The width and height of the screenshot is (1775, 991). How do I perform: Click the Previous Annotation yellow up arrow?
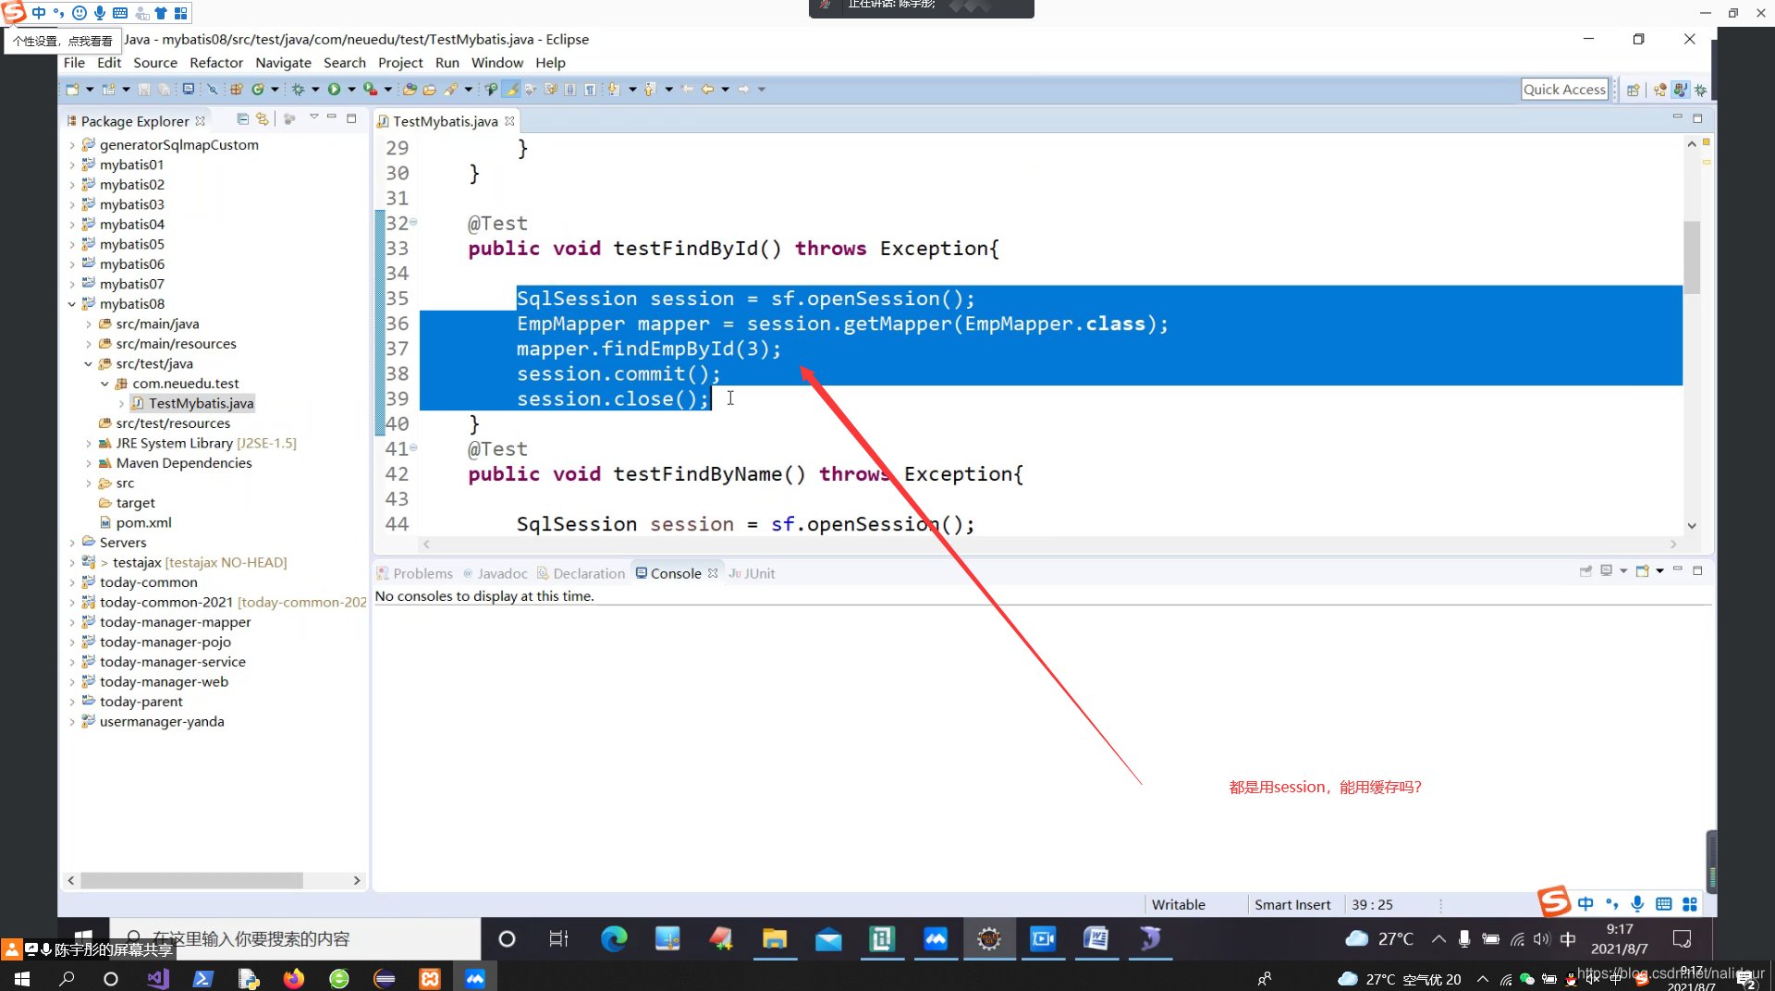point(650,90)
